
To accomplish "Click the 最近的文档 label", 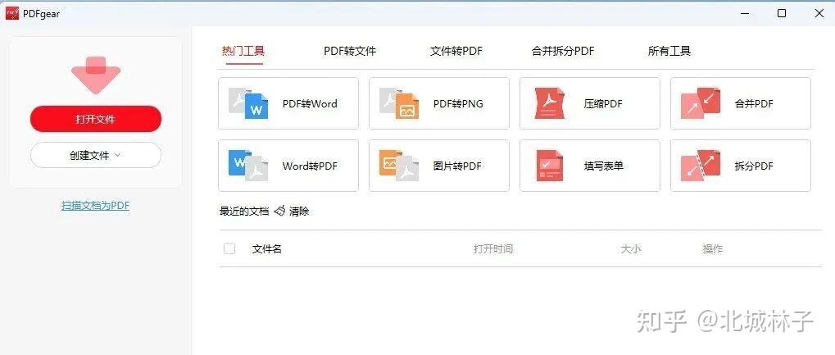I will click(244, 211).
